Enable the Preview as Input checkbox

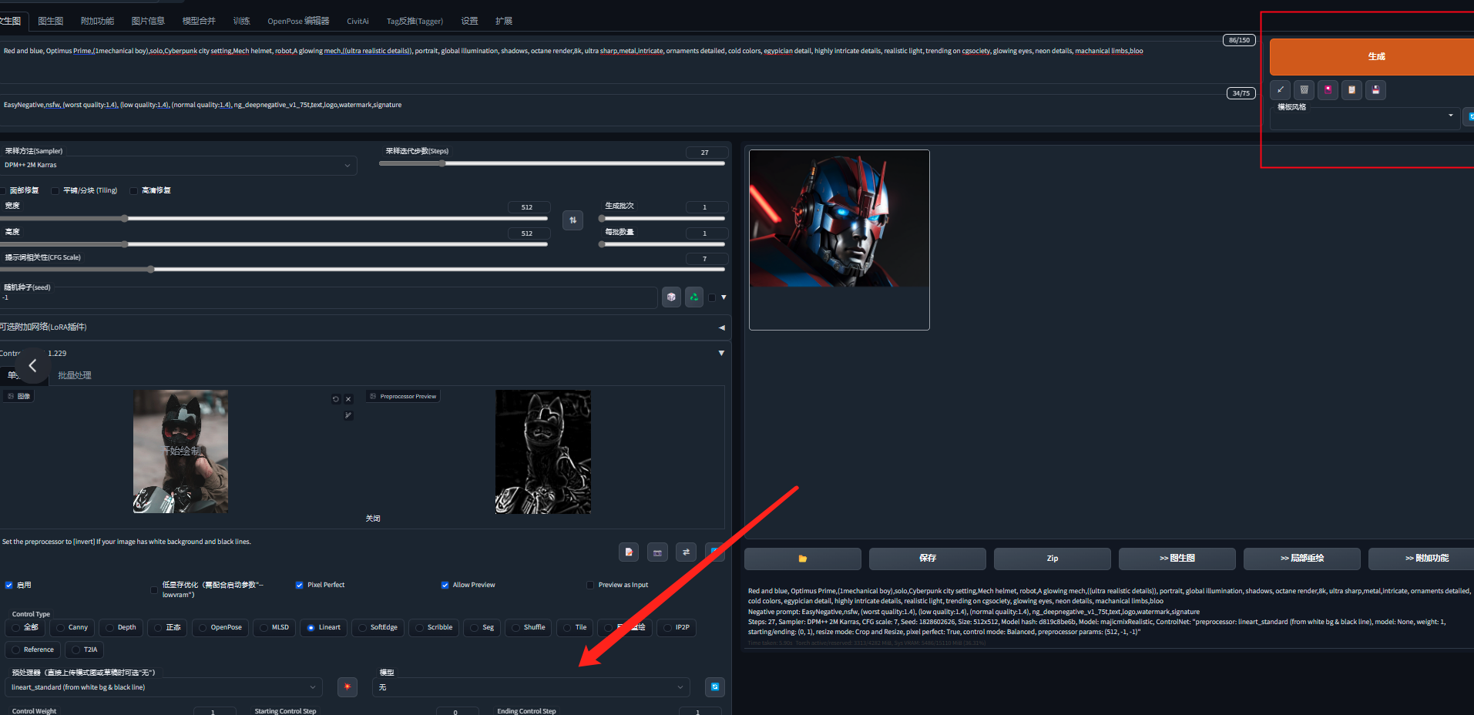[590, 586]
